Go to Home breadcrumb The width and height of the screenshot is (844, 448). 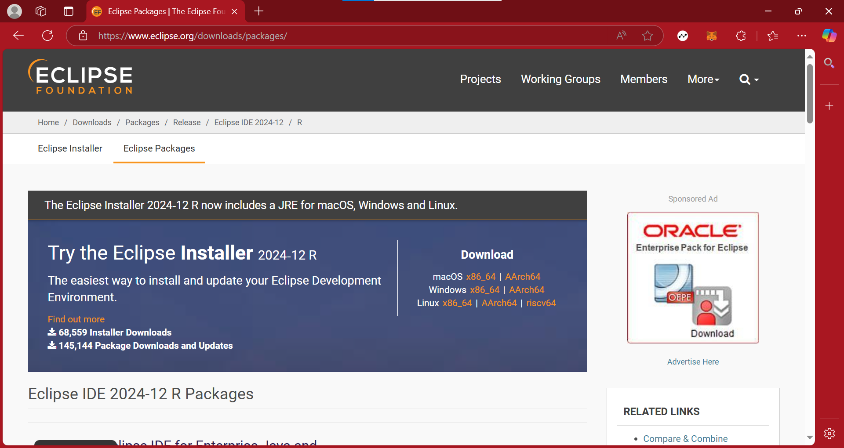48,123
